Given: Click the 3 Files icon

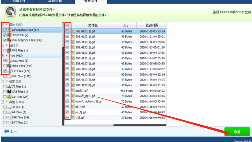Looking at the screenshot, I should click(x=9, y=107).
